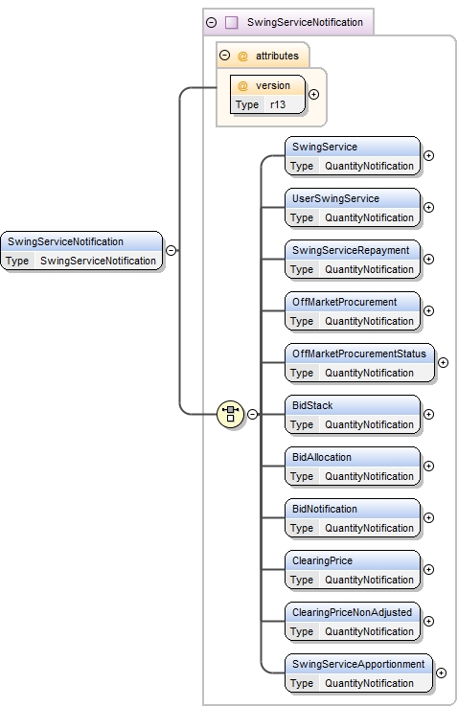Select the sequence compositor icon
Image resolution: width=458 pixels, height=707 pixels.
pyautogui.click(x=230, y=414)
